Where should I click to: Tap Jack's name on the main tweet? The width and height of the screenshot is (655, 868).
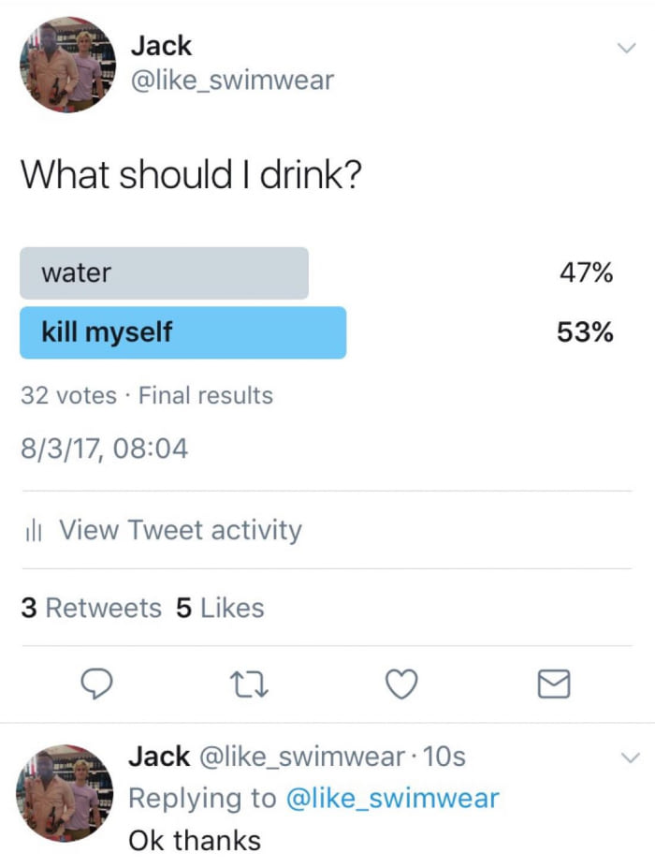tap(161, 45)
